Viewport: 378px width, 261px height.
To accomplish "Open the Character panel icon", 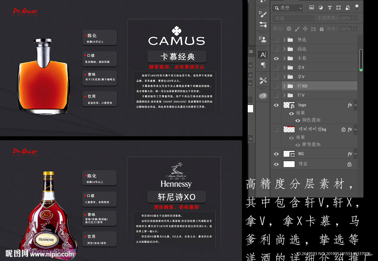I will [x=263, y=55].
